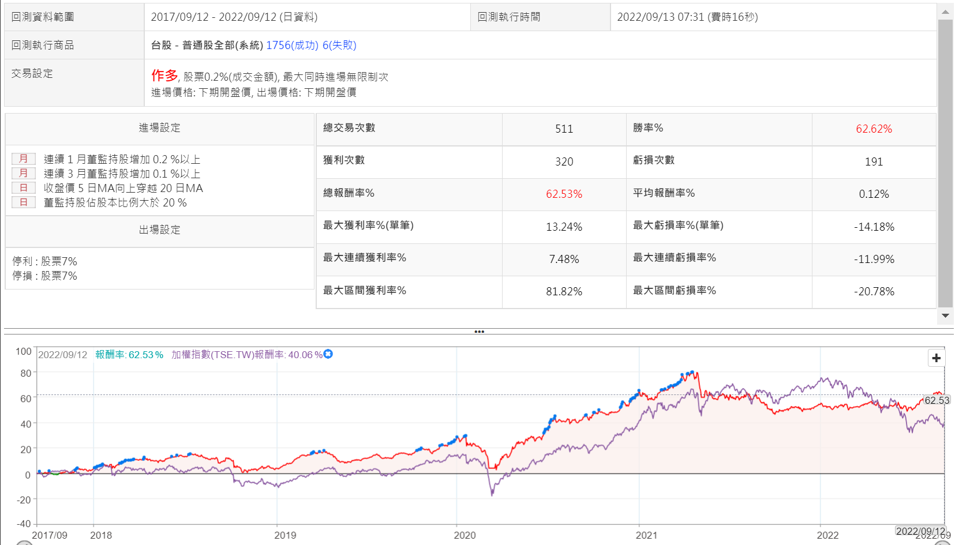Click the 總報酬率 value 62.53% in table

(564, 194)
